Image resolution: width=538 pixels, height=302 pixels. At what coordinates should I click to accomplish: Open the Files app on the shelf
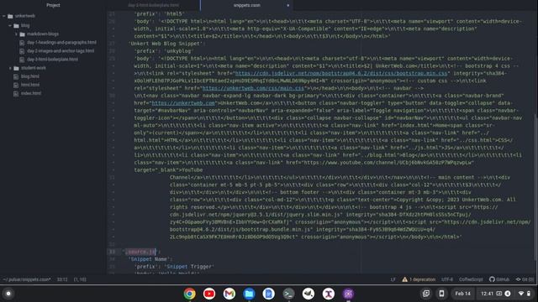[249, 294]
